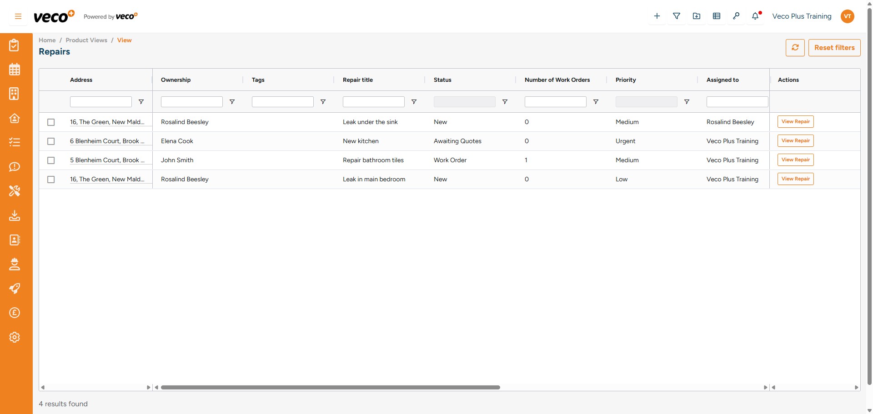This screenshot has height=414, width=873.
Task: Open the contacts address book sidebar icon
Action: click(x=15, y=240)
